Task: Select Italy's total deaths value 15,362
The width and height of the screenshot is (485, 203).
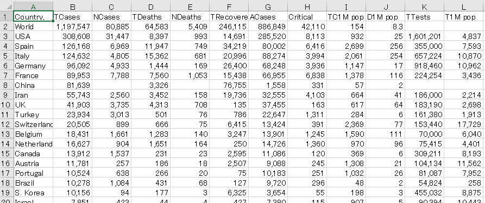Action: pos(150,56)
